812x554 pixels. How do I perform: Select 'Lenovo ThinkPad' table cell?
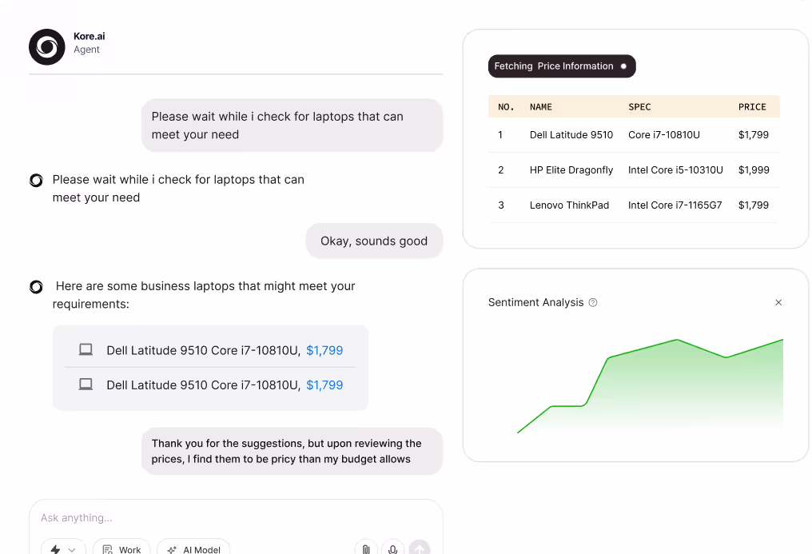569,205
